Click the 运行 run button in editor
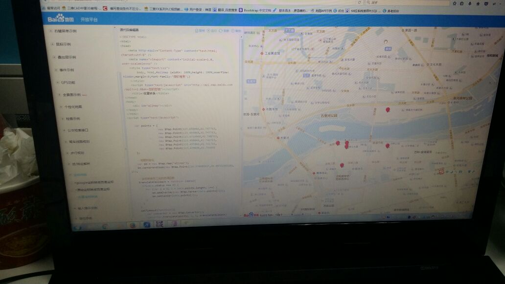This screenshot has height=284, width=505. [212, 31]
